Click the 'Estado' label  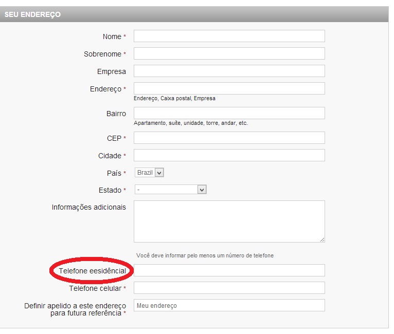click(x=110, y=190)
